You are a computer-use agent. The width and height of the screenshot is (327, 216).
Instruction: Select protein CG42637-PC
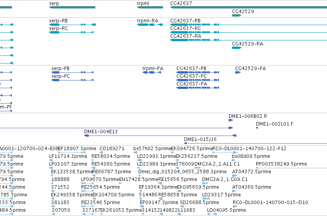191,76
